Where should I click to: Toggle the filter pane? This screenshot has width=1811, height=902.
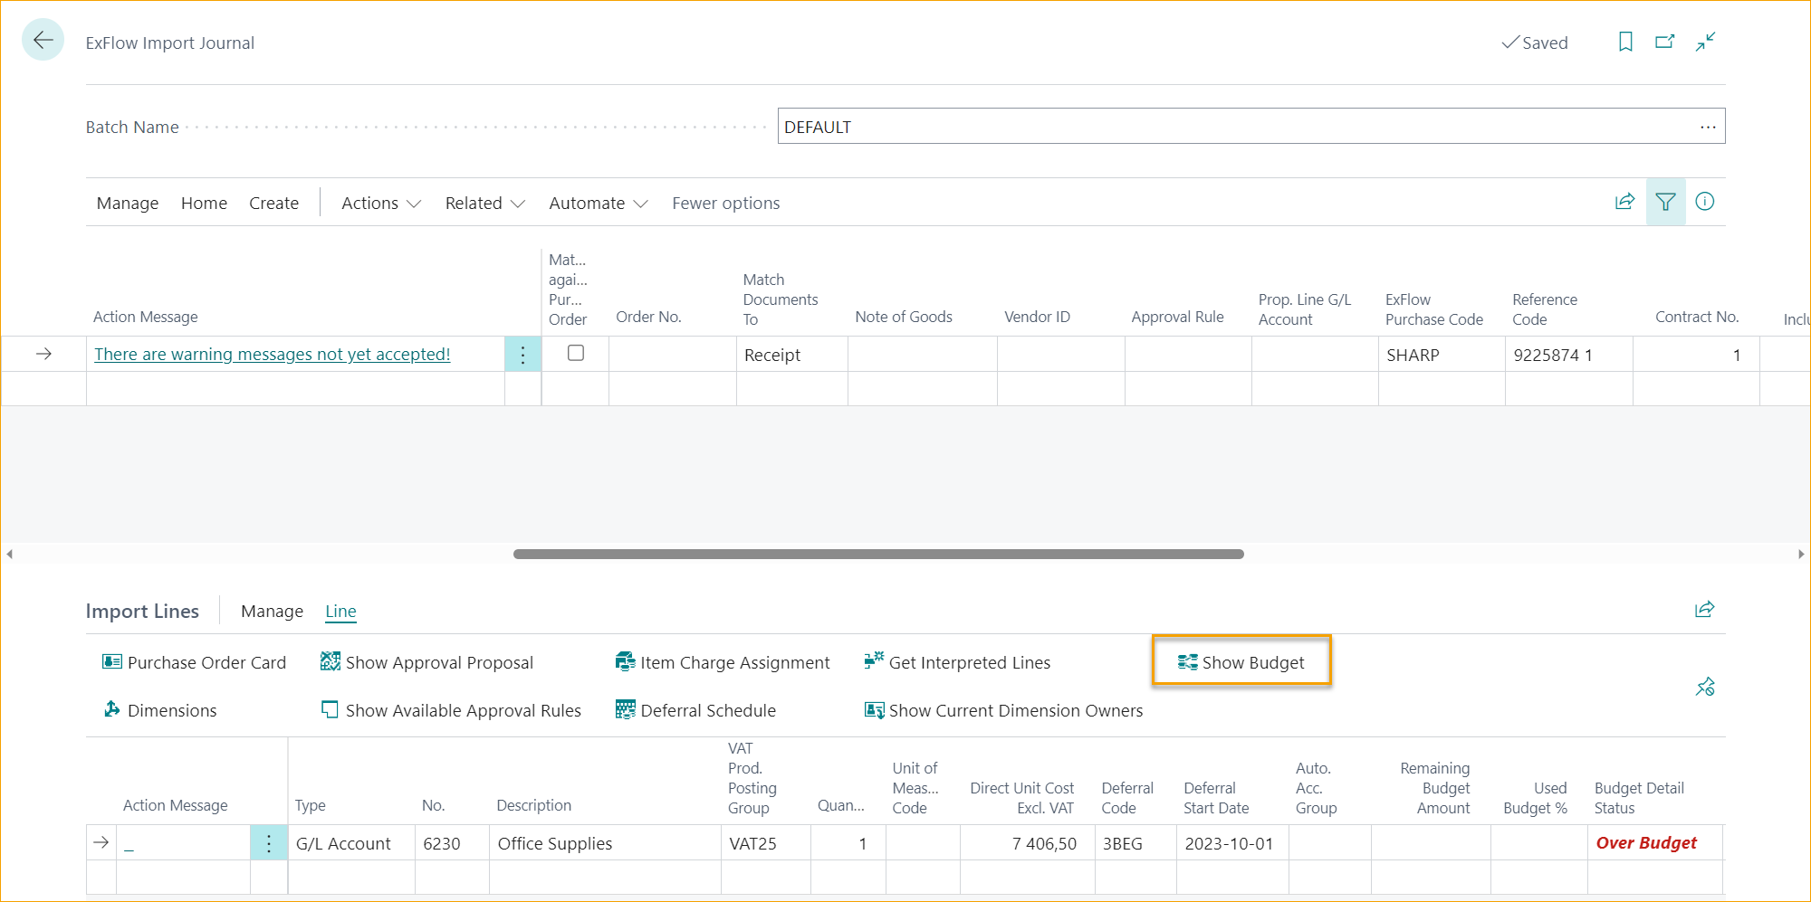pos(1665,202)
